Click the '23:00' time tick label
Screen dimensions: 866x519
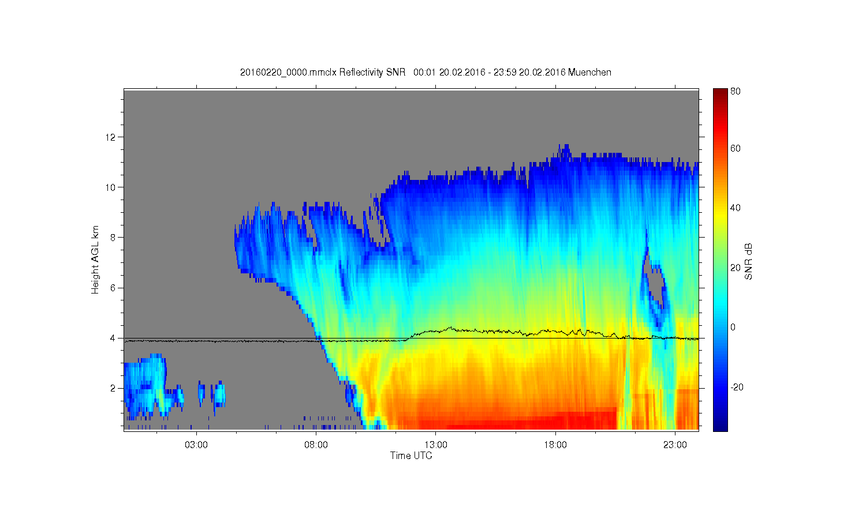click(675, 445)
